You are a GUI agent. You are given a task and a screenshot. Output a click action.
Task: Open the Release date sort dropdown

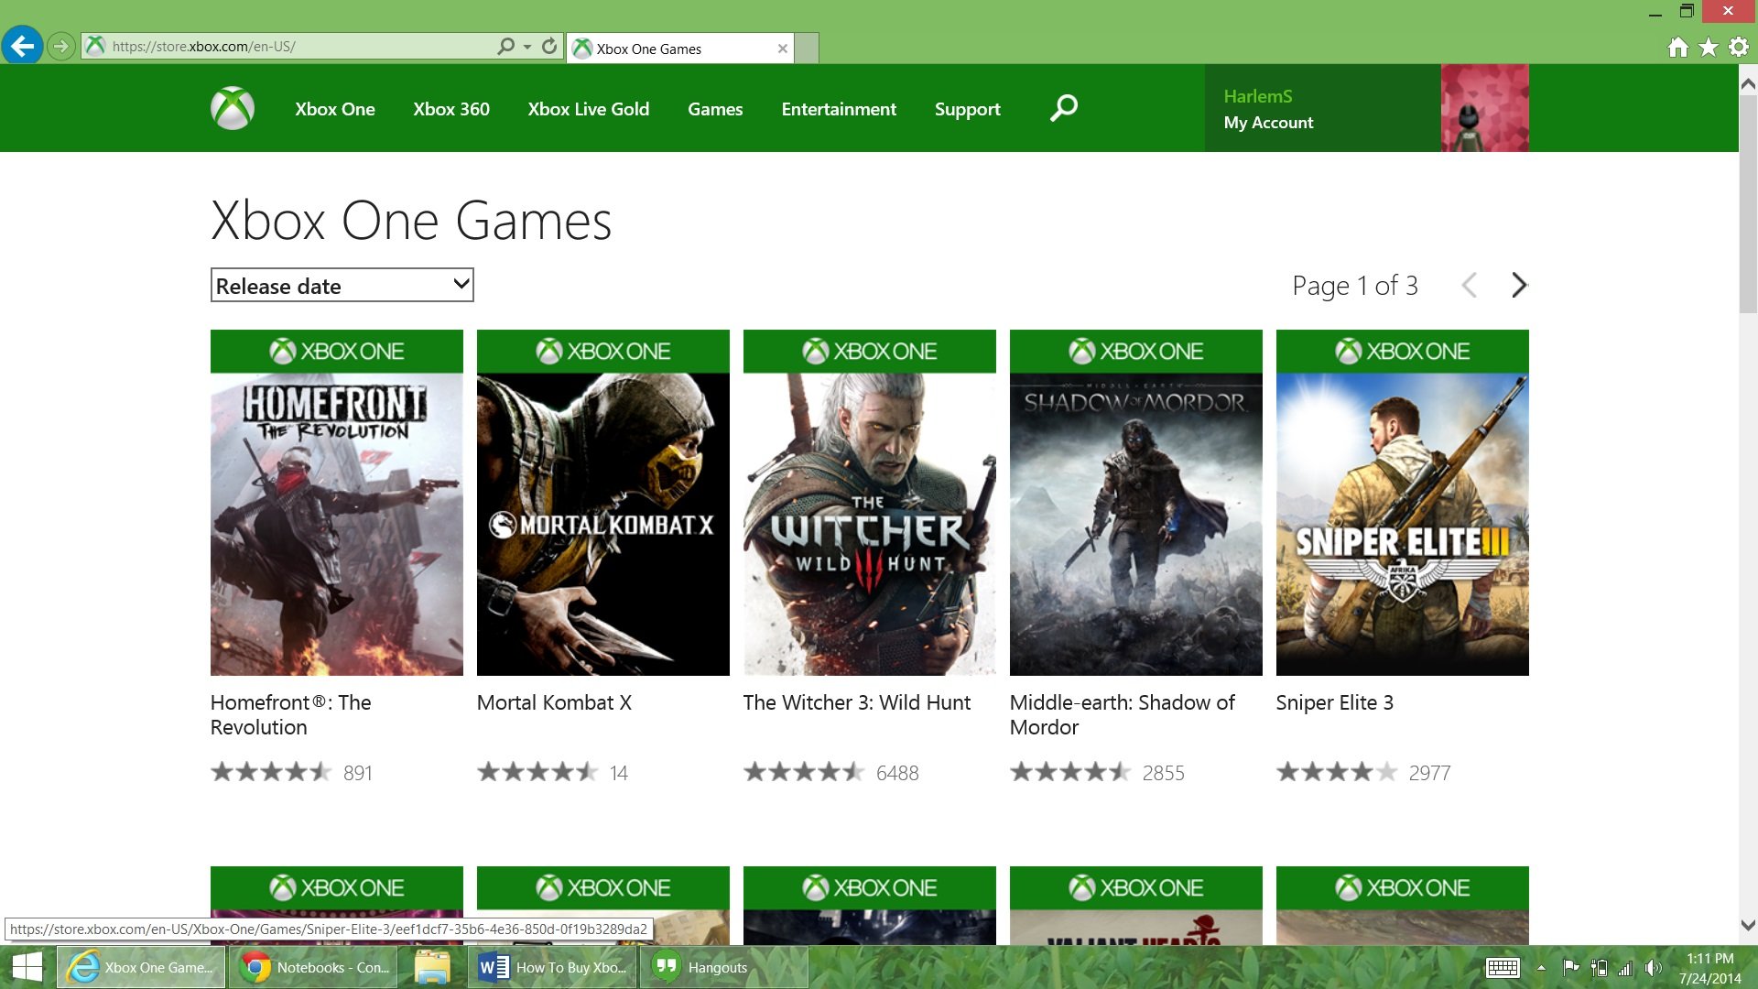[342, 286]
